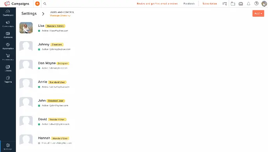Click the breadcrumb chevron after Settings
The width and height of the screenshot is (268, 152).
pos(43,14)
